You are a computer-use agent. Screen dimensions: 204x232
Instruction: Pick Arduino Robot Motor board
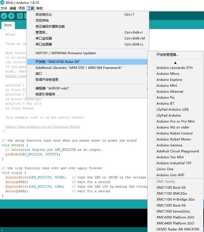tap(176, 139)
